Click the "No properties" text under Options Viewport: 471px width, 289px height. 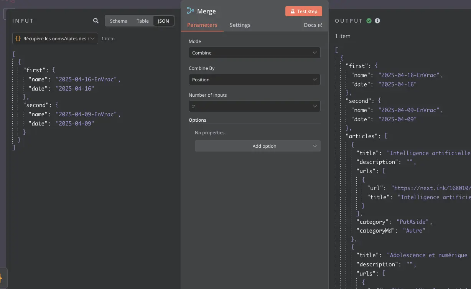pyautogui.click(x=209, y=133)
